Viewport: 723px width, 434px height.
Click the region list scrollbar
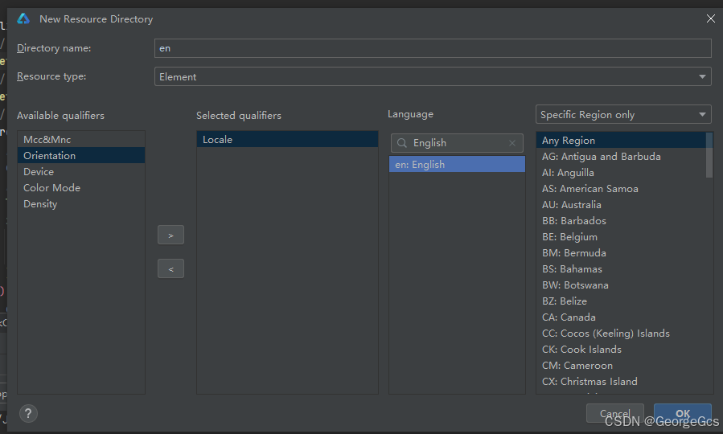click(709, 155)
